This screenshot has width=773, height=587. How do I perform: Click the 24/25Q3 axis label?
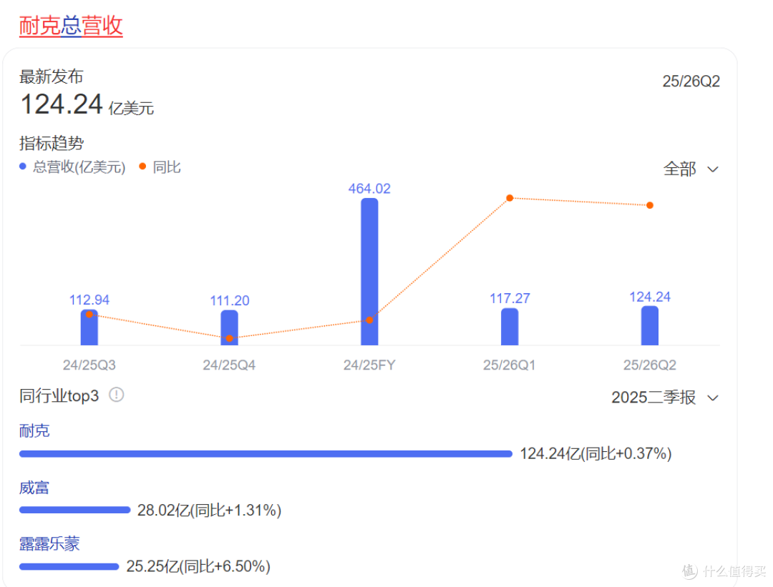point(89,365)
